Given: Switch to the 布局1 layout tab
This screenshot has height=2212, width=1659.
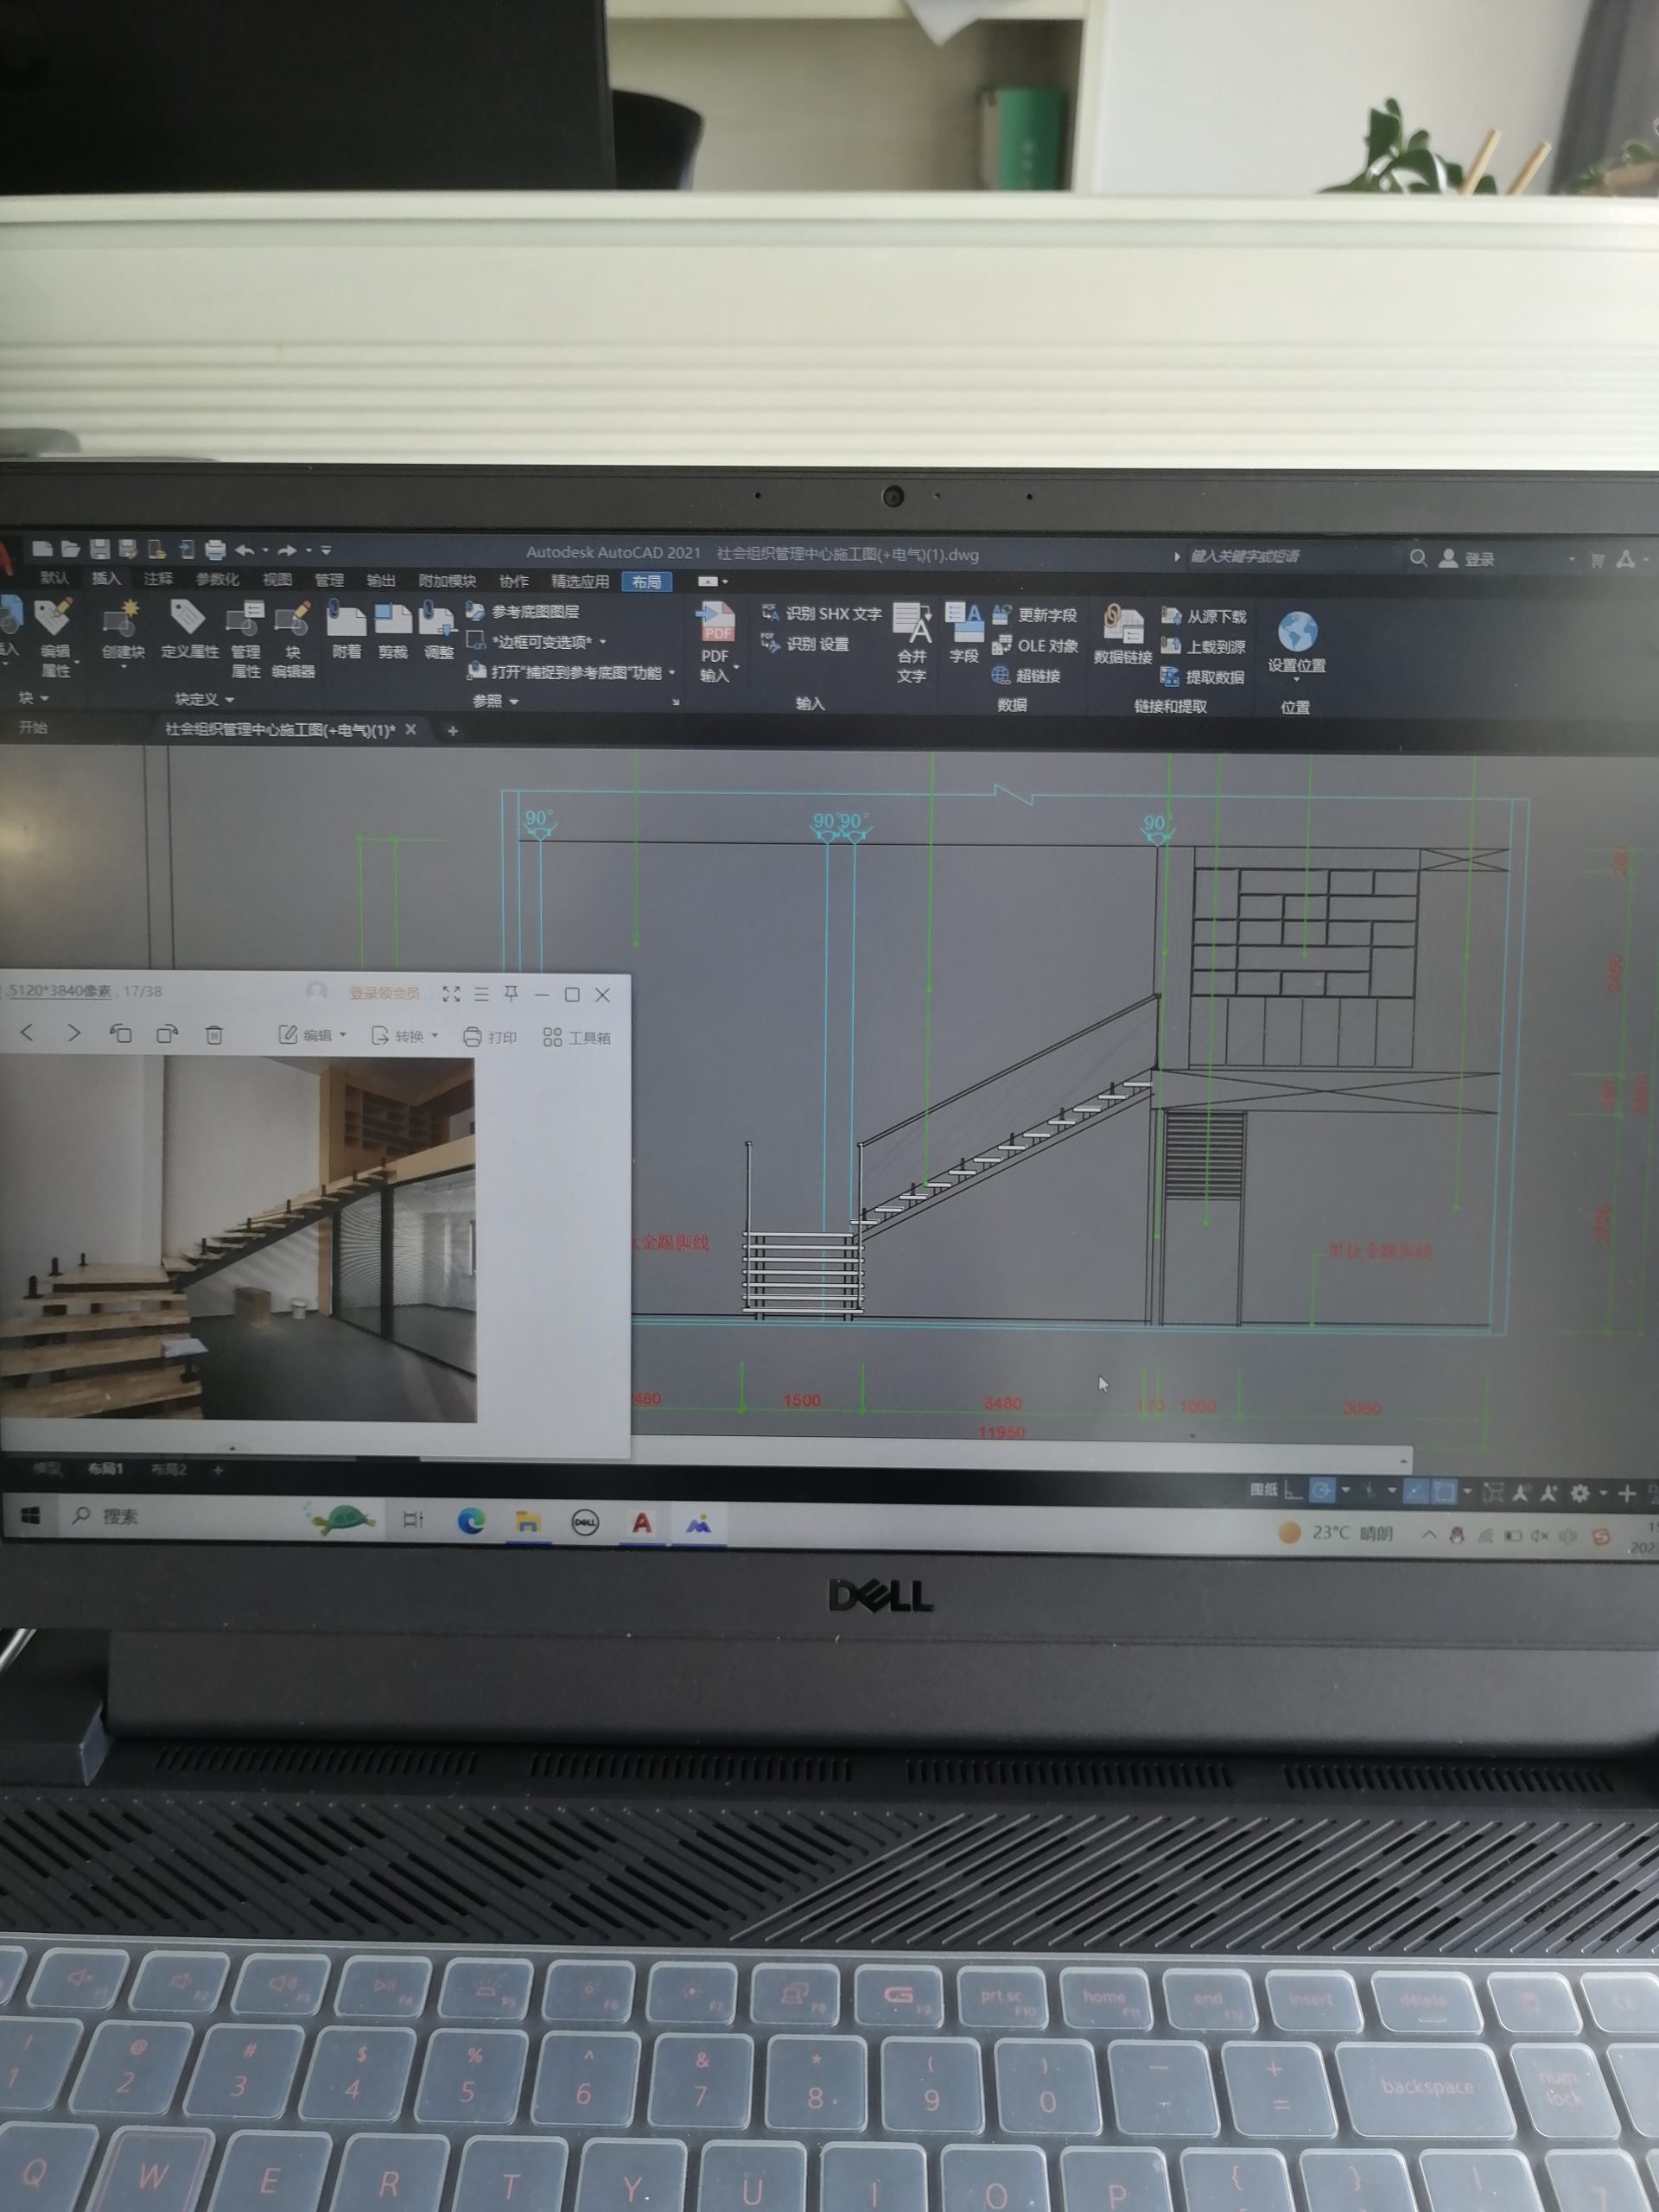Looking at the screenshot, I should tap(105, 1468).
